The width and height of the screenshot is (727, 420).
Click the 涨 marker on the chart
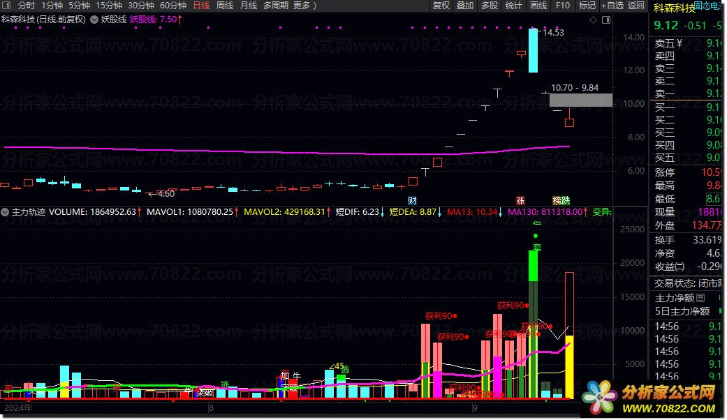point(521,200)
